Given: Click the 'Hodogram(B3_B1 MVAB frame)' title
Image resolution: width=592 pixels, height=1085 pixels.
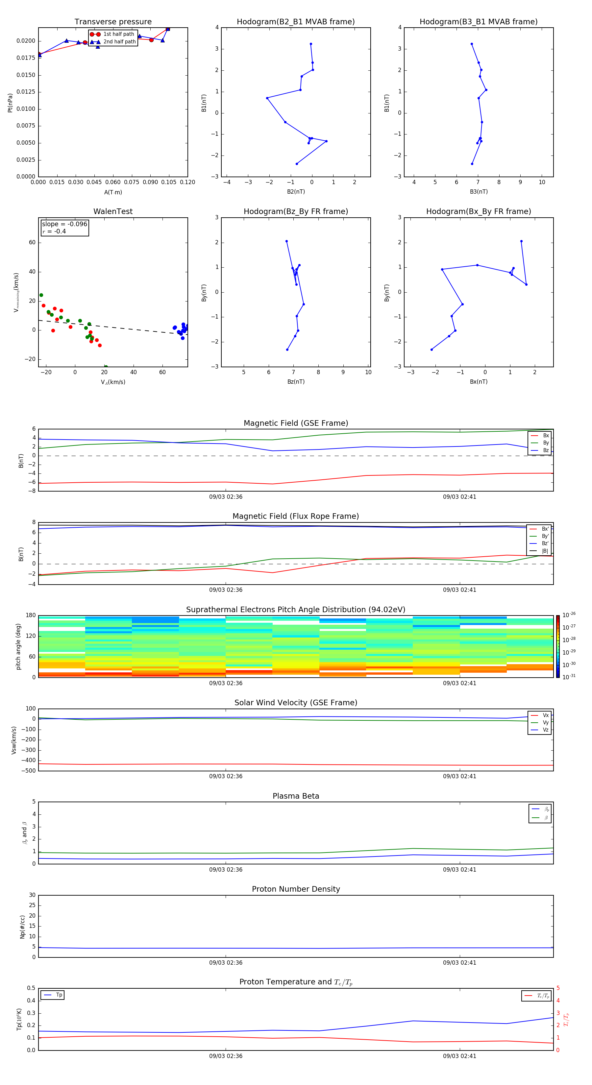Looking at the screenshot, I should tap(479, 22).
